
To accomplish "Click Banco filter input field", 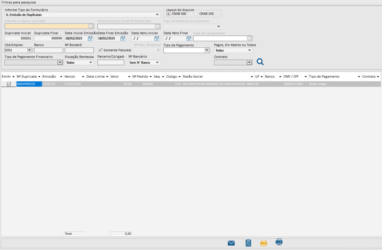I will click(x=48, y=50).
